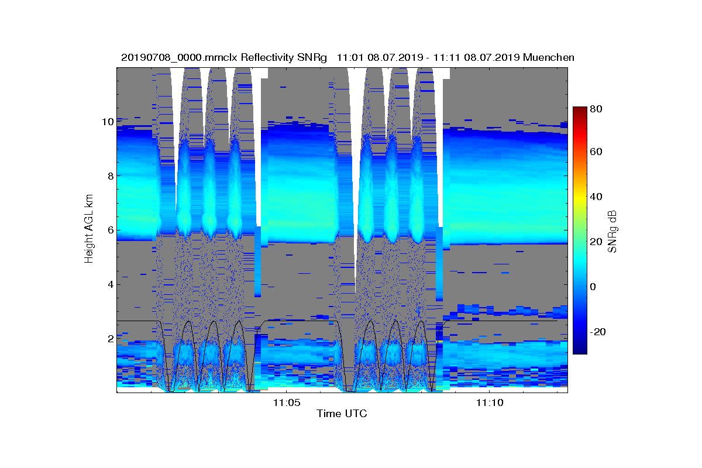Click the colorbar tick label 80
This screenshot has width=702, height=468.
(597, 108)
